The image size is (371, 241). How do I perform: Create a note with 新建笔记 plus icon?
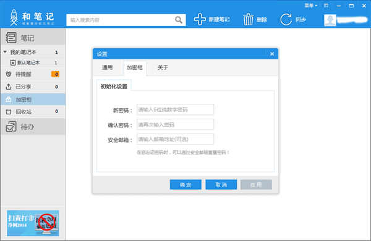[200, 19]
